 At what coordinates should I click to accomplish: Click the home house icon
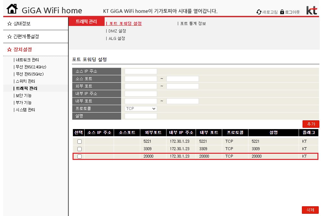pyautogui.click(x=12, y=9)
